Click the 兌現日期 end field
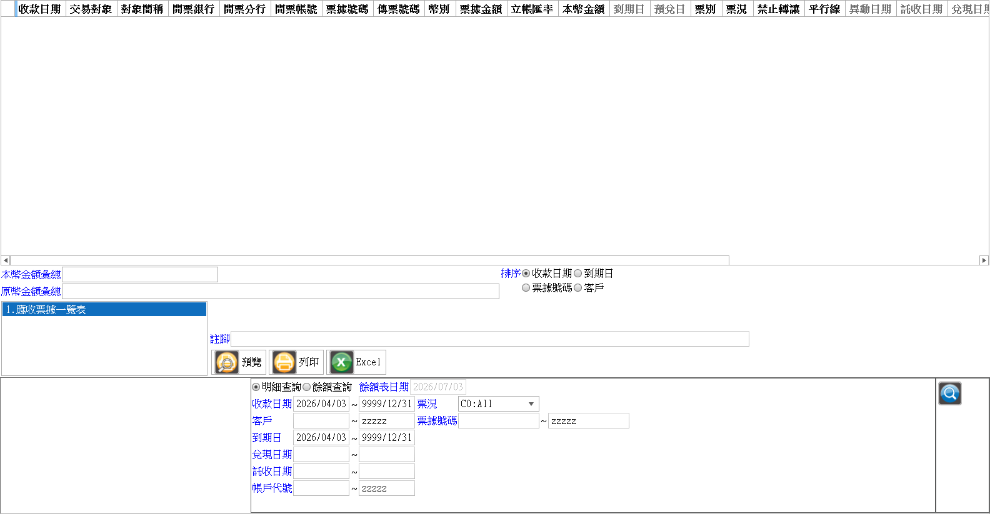 tap(387, 455)
